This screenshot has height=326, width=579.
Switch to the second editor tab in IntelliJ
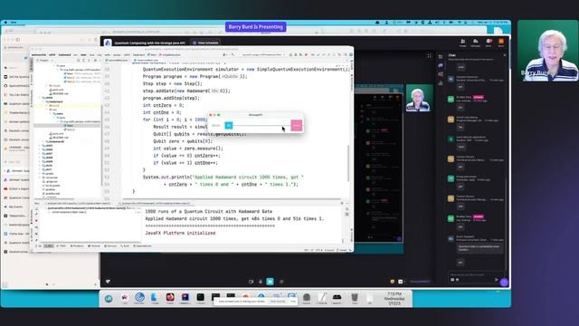(x=147, y=61)
